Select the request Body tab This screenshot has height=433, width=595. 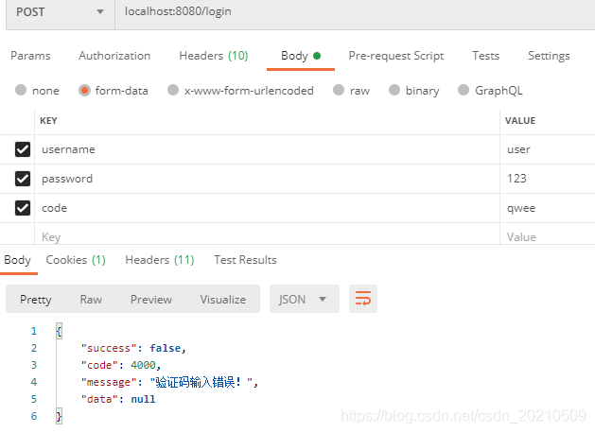click(301, 56)
